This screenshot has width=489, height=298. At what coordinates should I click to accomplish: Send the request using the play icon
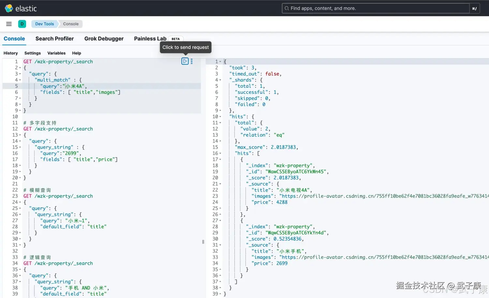(x=185, y=61)
